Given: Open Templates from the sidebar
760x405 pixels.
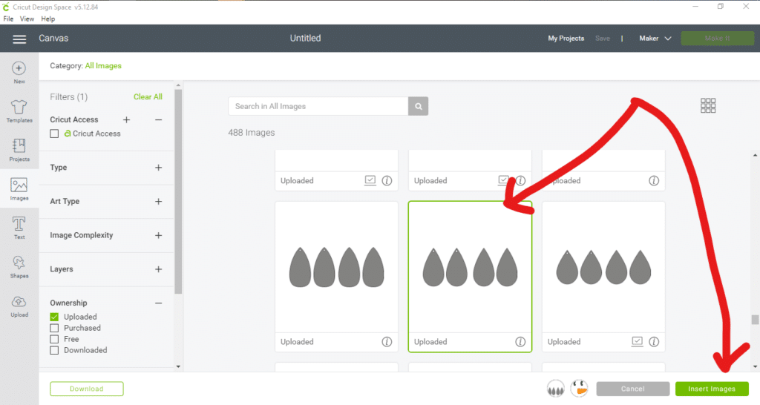Looking at the screenshot, I should pos(19,108).
